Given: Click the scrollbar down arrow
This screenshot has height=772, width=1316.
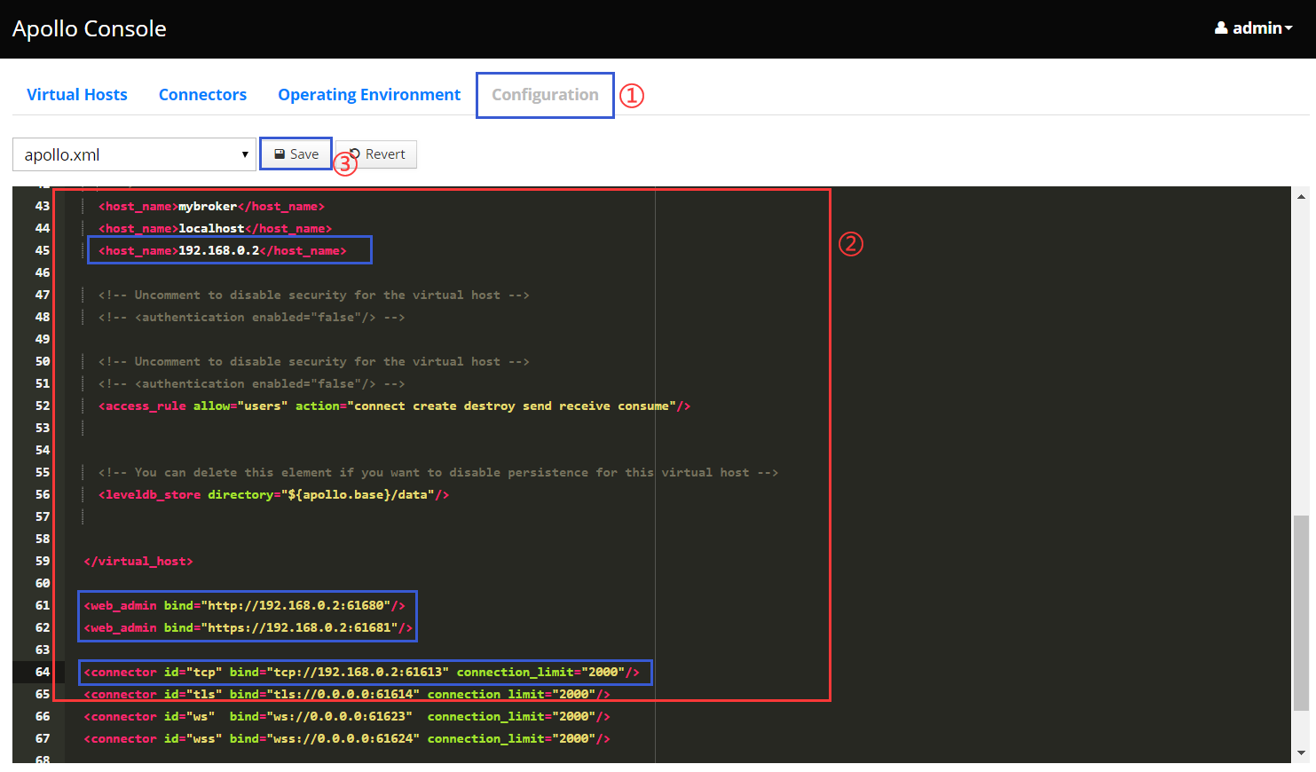Looking at the screenshot, I should point(1301,753).
